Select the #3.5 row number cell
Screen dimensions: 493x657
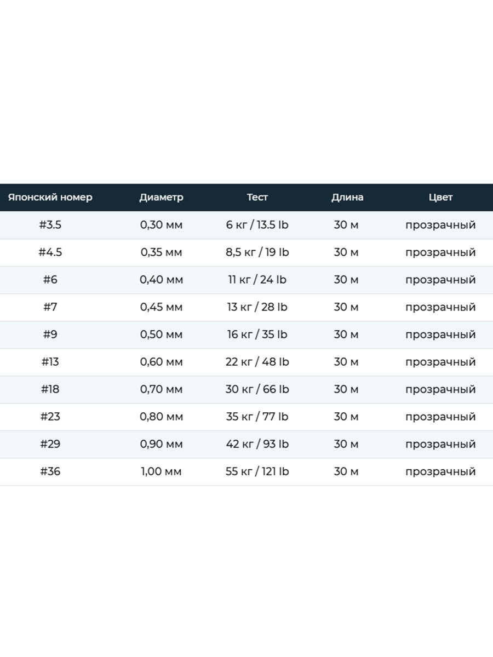50,225
